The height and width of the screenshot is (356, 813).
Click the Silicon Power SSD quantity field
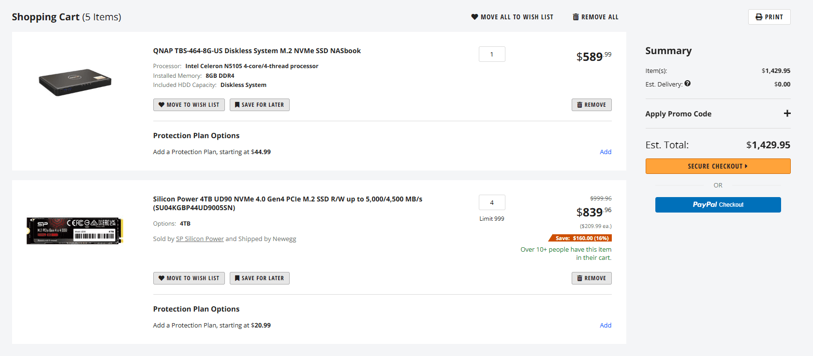[x=491, y=202]
